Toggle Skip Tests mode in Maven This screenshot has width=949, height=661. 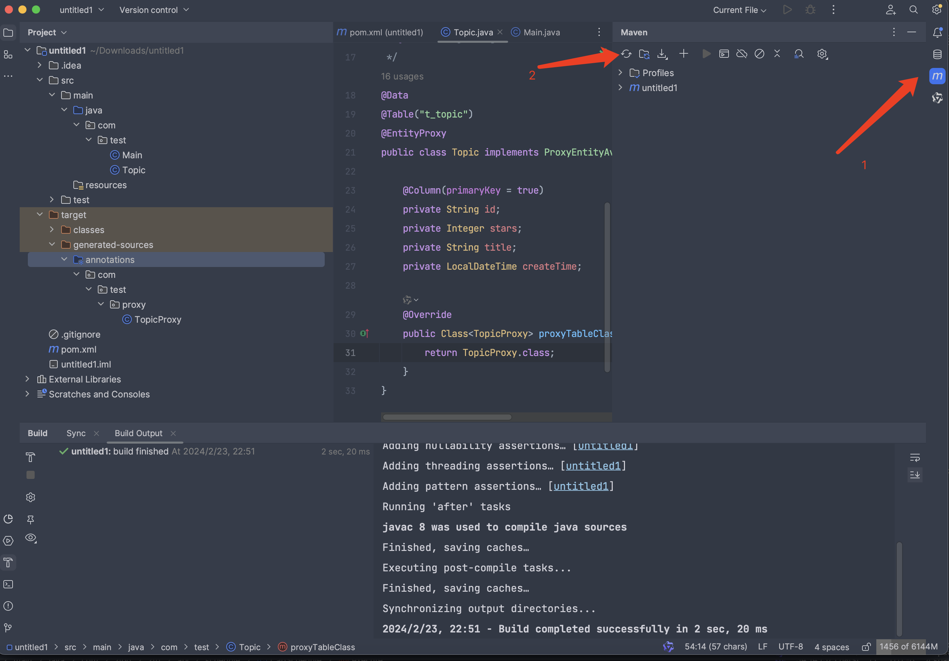759,54
